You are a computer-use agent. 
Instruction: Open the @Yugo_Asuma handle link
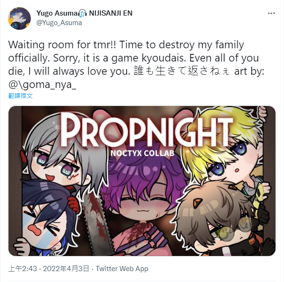(59, 23)
